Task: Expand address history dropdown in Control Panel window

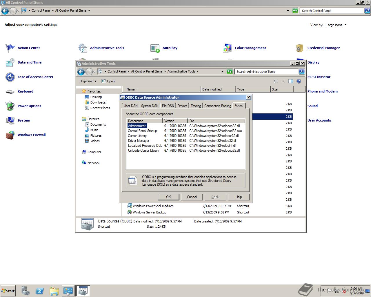Action: coord(288,11)
